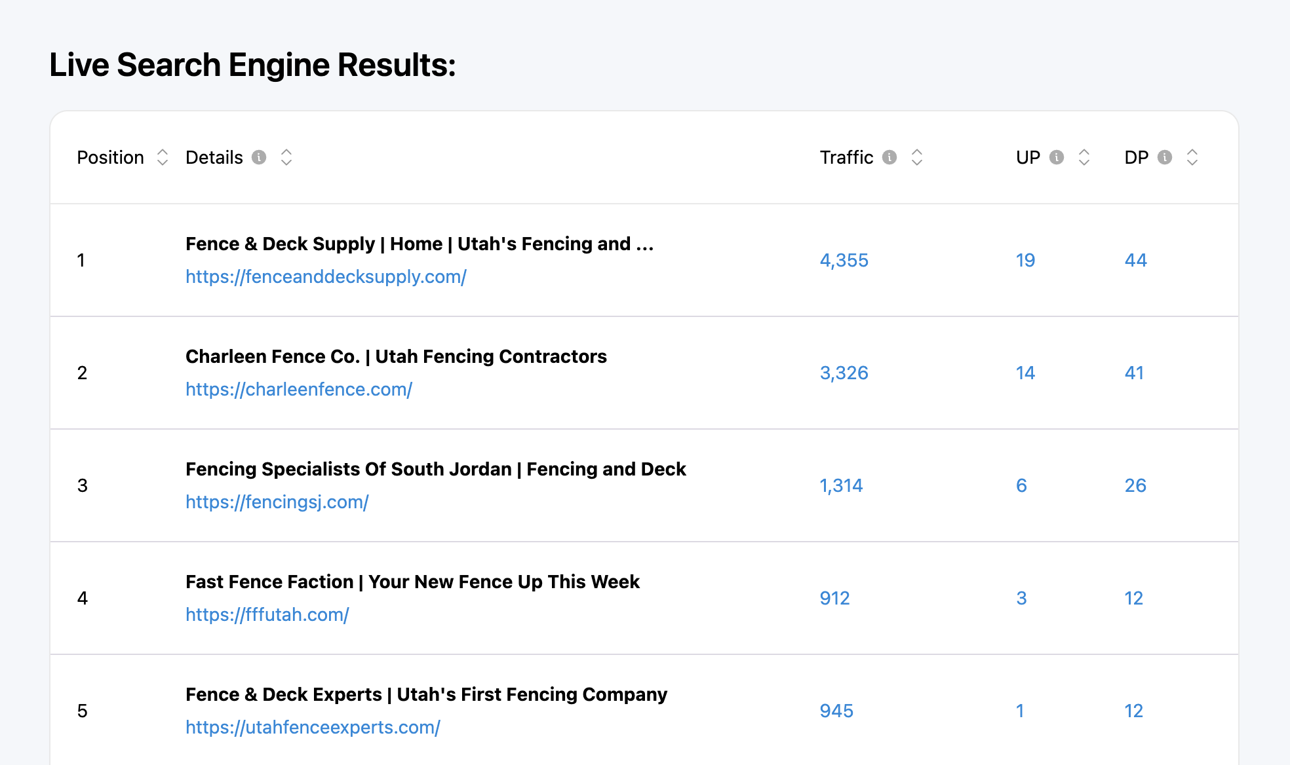
Task: Sort results by Details column arrows
Action: pyautogui.click(x=286, y=157)
